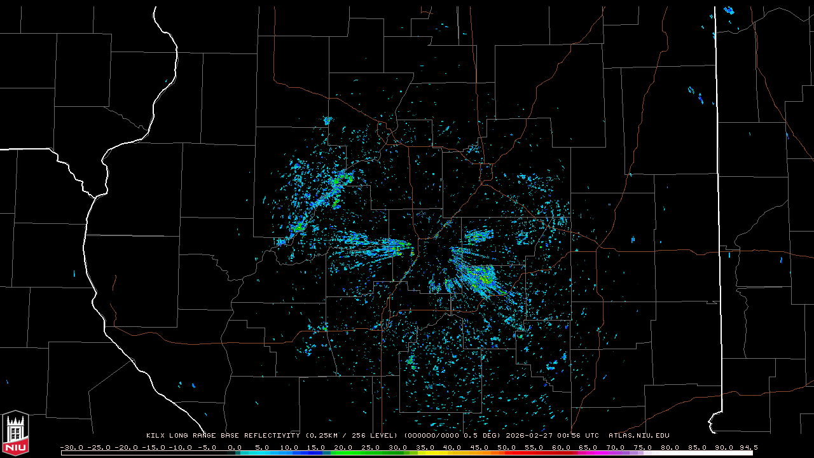Click the "60.0" scale label
Image resolution: width=814 pixels, height=458 pixels.
[x=562, y=447]
